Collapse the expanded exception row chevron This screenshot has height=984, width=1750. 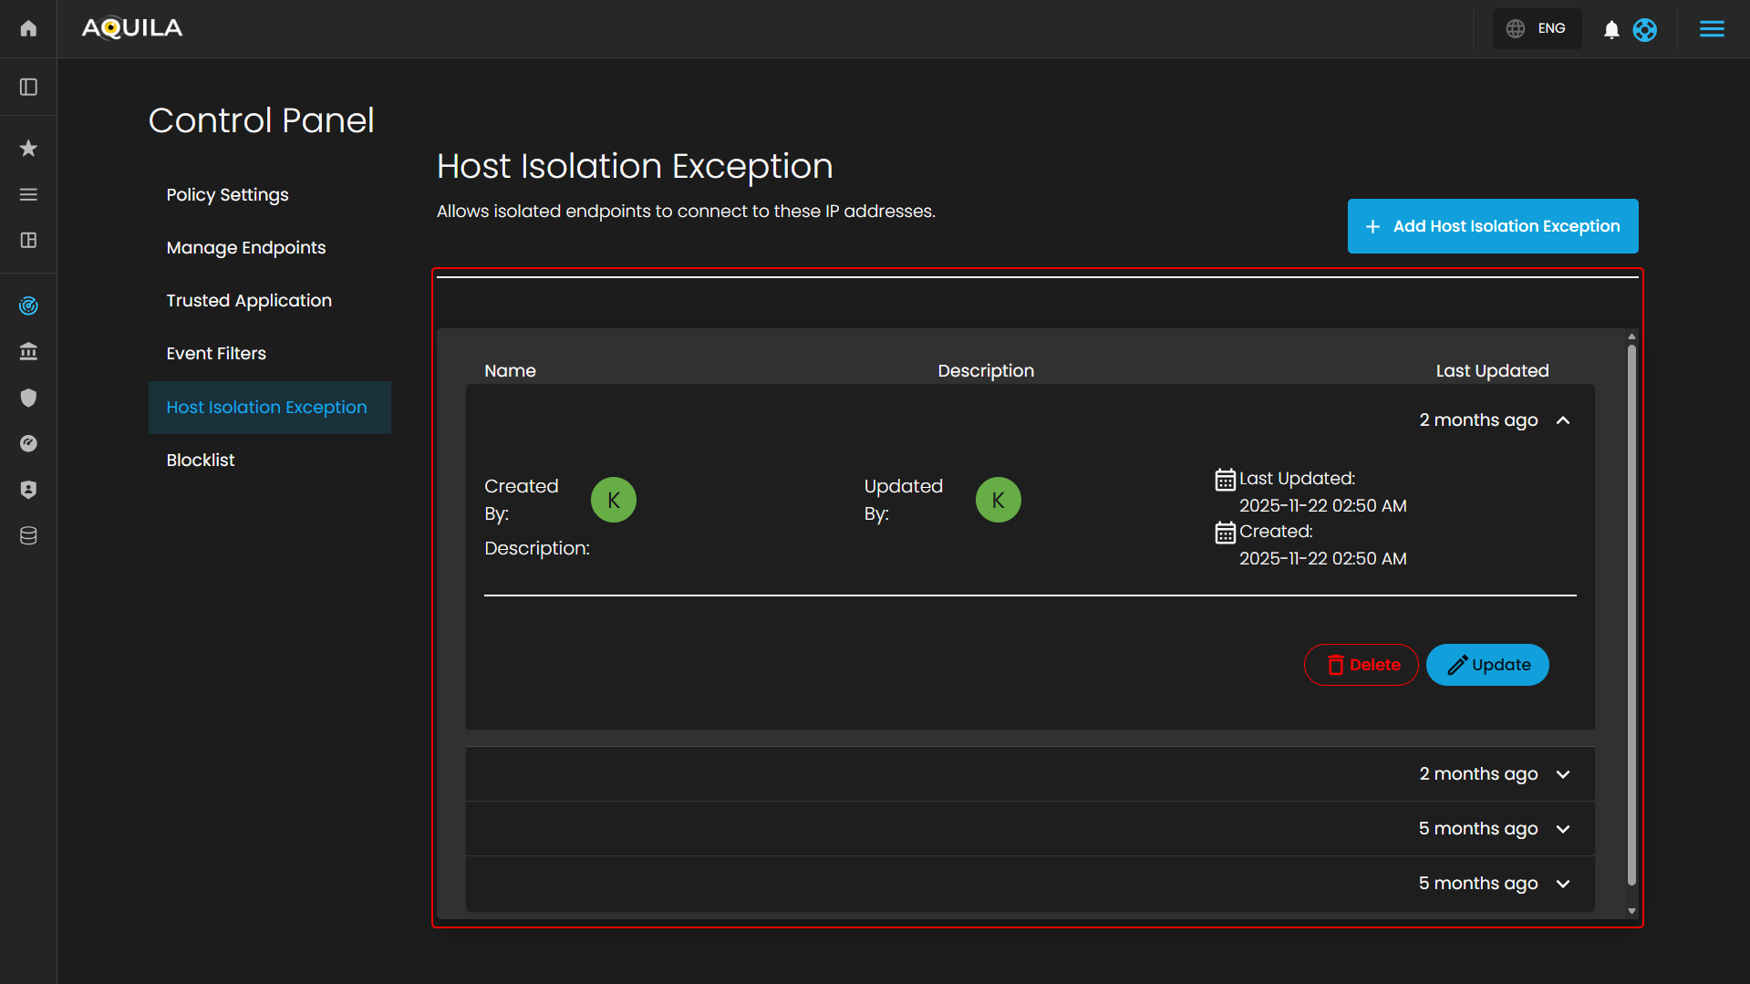1563,420
